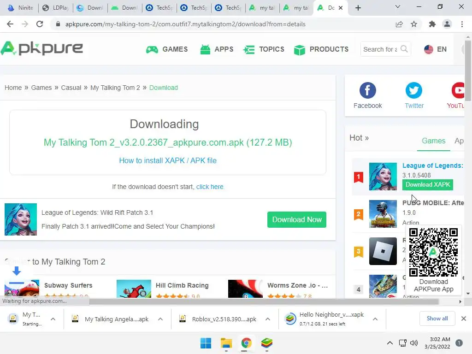Viewport: 472px width, 354px height.
Task: Open the GAMES menu
Action: tap(167, 49)
